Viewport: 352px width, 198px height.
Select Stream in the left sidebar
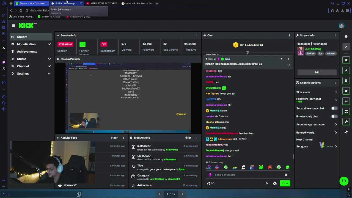(x=31, y=37)
